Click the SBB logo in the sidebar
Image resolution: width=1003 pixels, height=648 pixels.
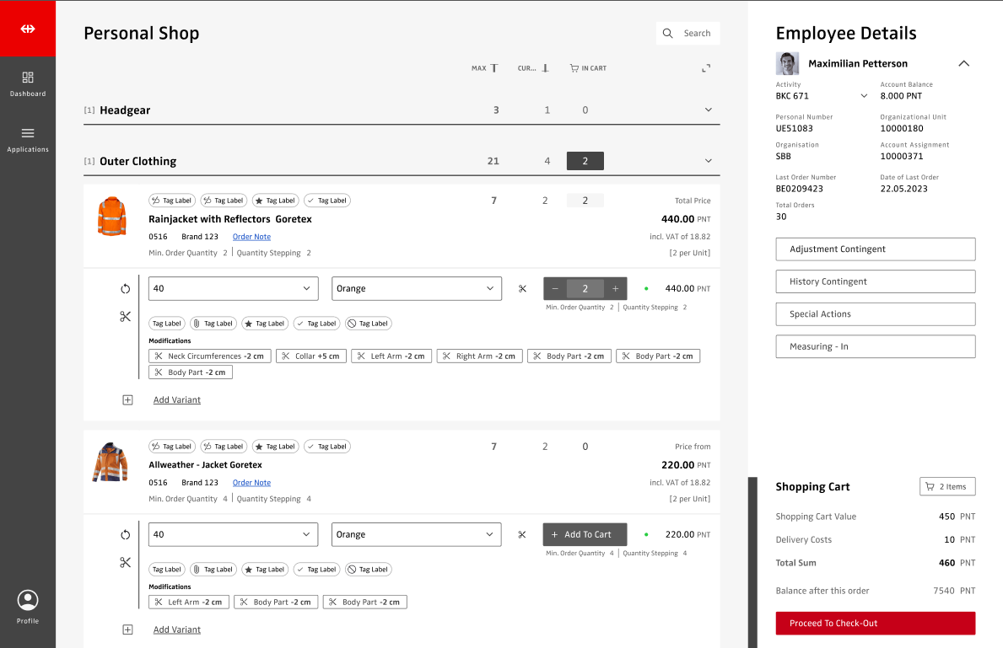(x=28, y=29)
